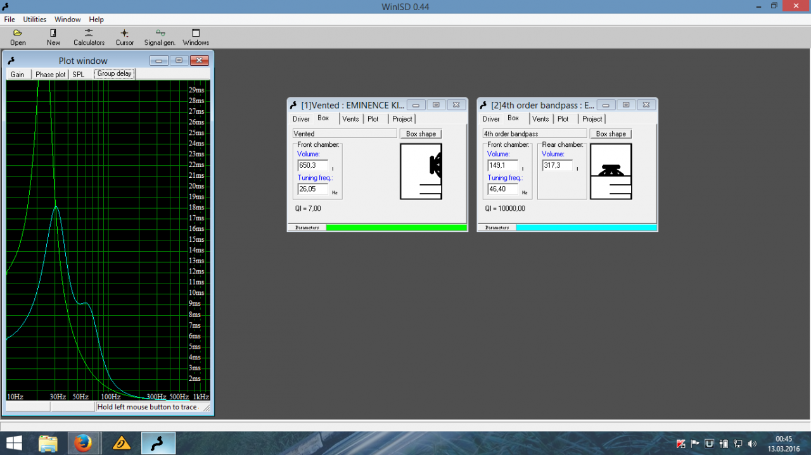811x455 pixels.
Task: Click bandpass tuning frequency field 46,40
Action: [x=503, y=189]
